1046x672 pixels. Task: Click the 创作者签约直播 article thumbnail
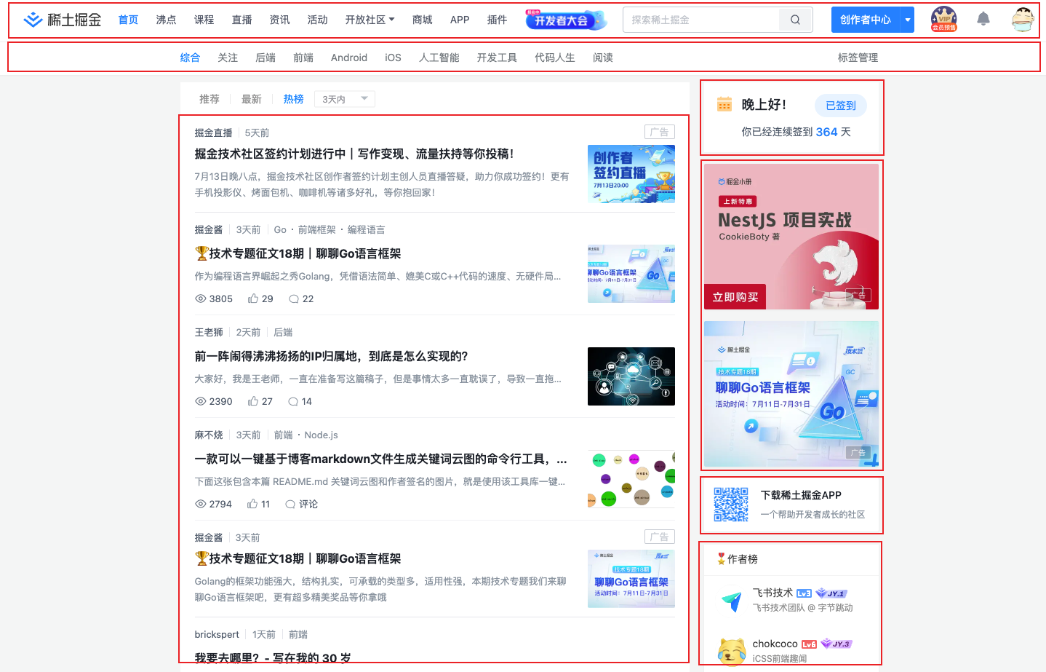click(x=631, y=174)
